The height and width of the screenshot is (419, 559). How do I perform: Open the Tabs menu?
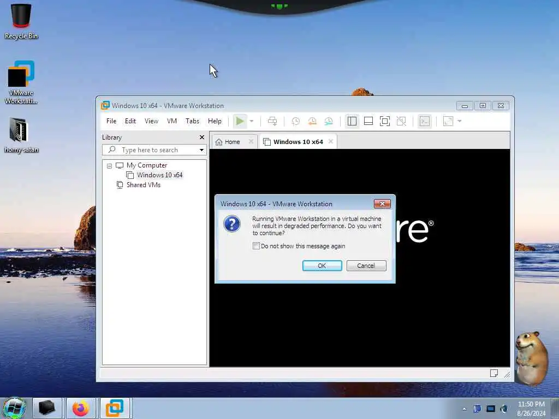click(193, 121)
